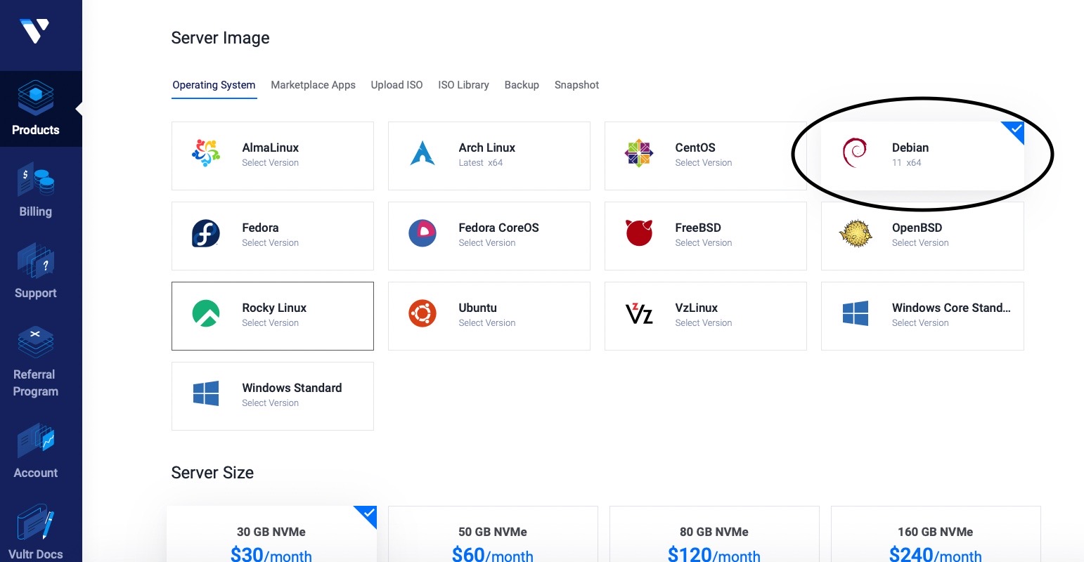Open Select Version under VzLinux
The height and width of the screenshot is (562, 1084).
(x=703, y=323)
